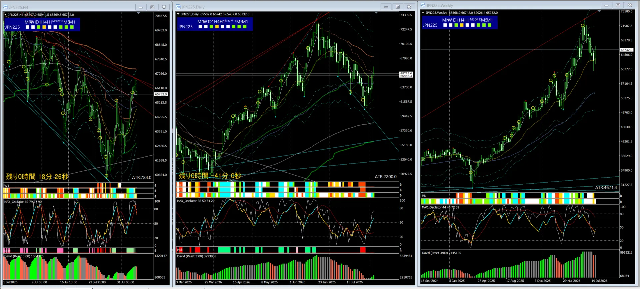The width and height of the screenshot is (640, 289).
Task: Select the green M1 square in the Daily chart panel
Action: click(x=245, y=27)
